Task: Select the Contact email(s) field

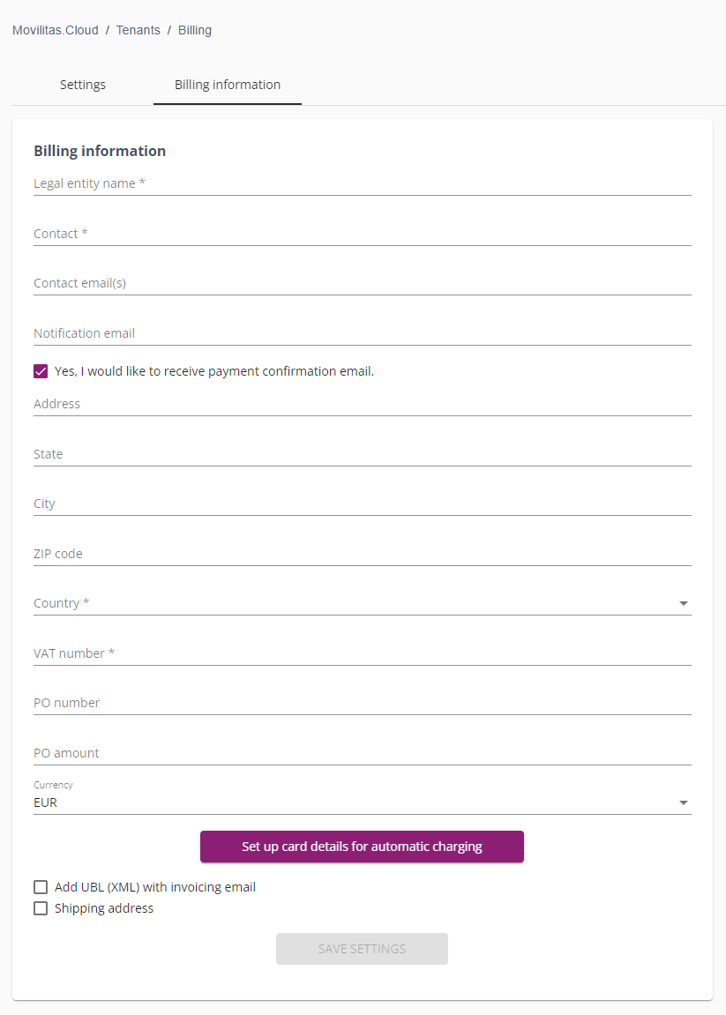Action: (x=362, y=284)
